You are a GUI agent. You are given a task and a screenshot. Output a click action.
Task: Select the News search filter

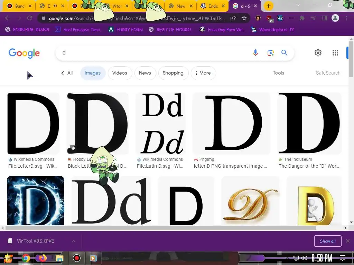click(145, 73)
